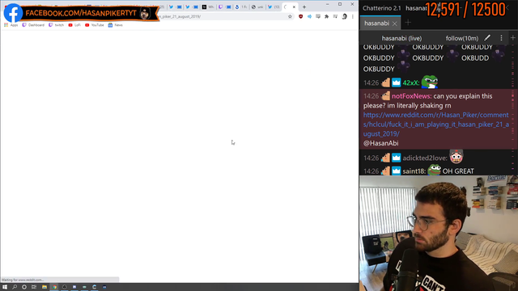Open the Chrome three-dot menu

pos(353,16)
